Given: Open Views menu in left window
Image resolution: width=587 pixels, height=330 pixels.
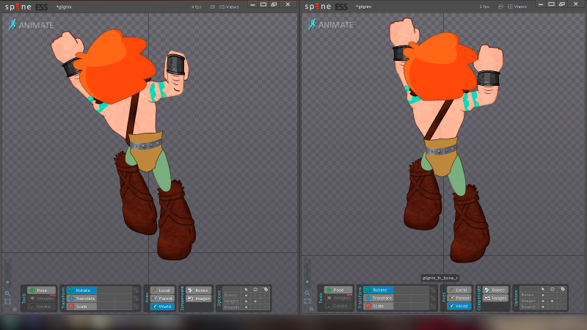Looking at the screenshot, I should 229,7.
